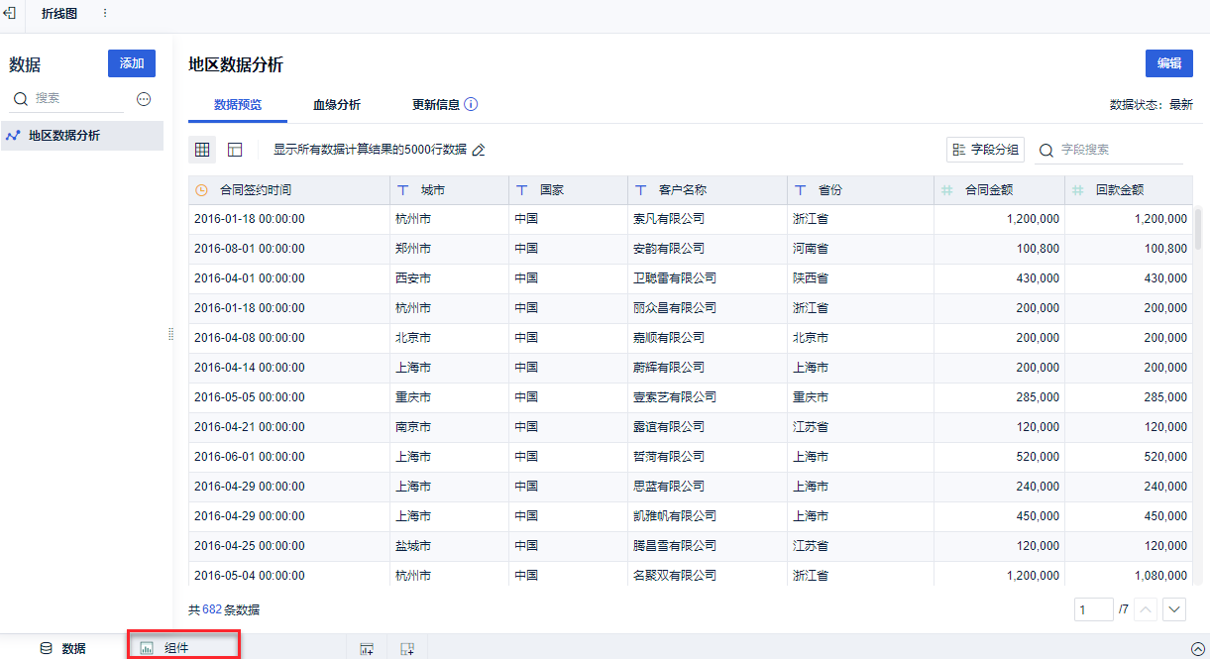
Task: Select the 折线图 title tab
Action: tap(59, 13)
